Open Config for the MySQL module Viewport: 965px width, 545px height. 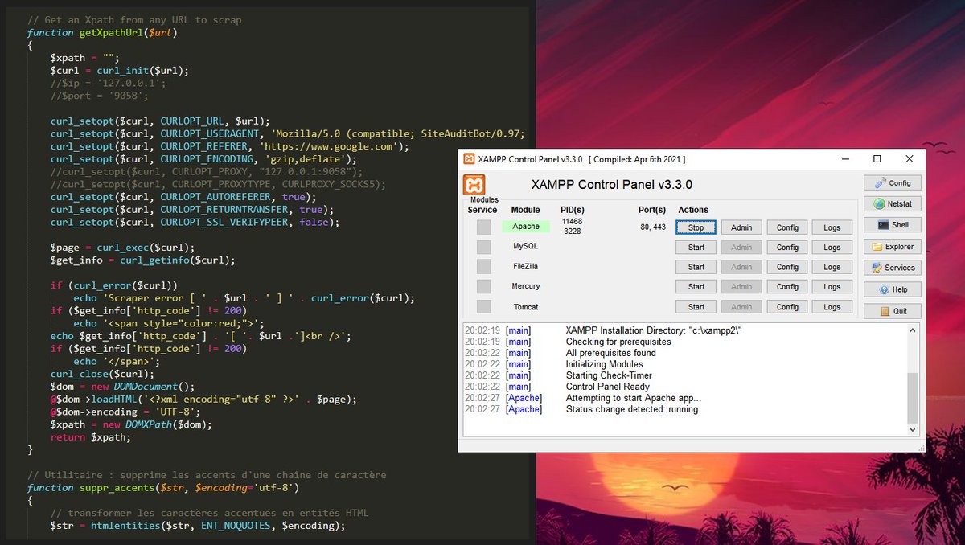click(x=786, y=246)
